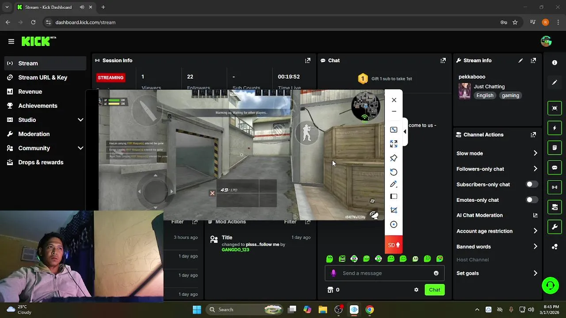Click the pin icon on floating toolbar

coord(394,158)
